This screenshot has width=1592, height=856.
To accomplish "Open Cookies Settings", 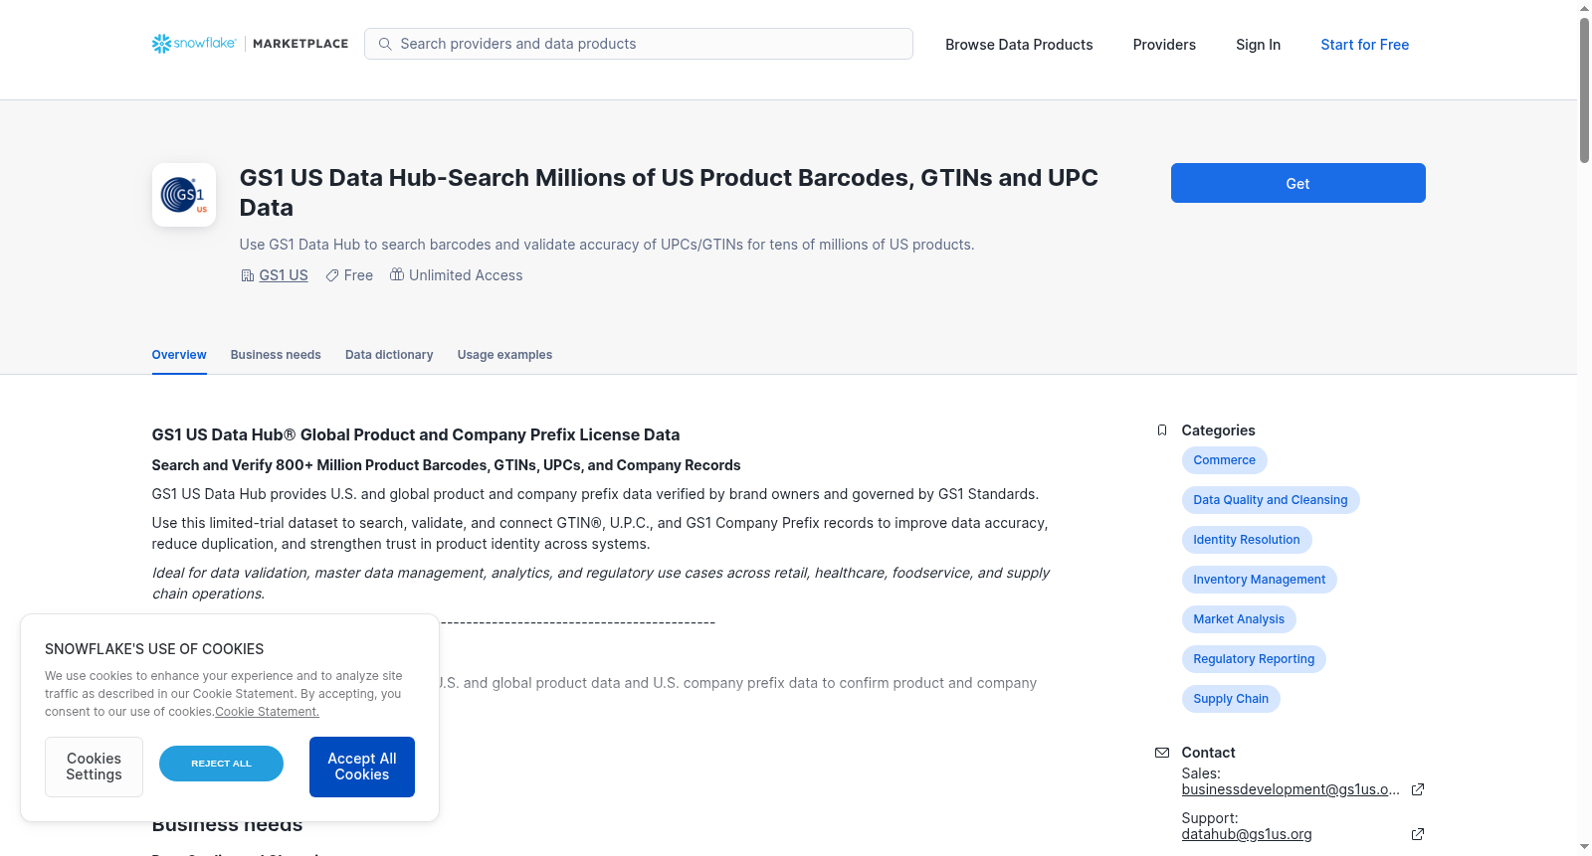I will [94, 767].
